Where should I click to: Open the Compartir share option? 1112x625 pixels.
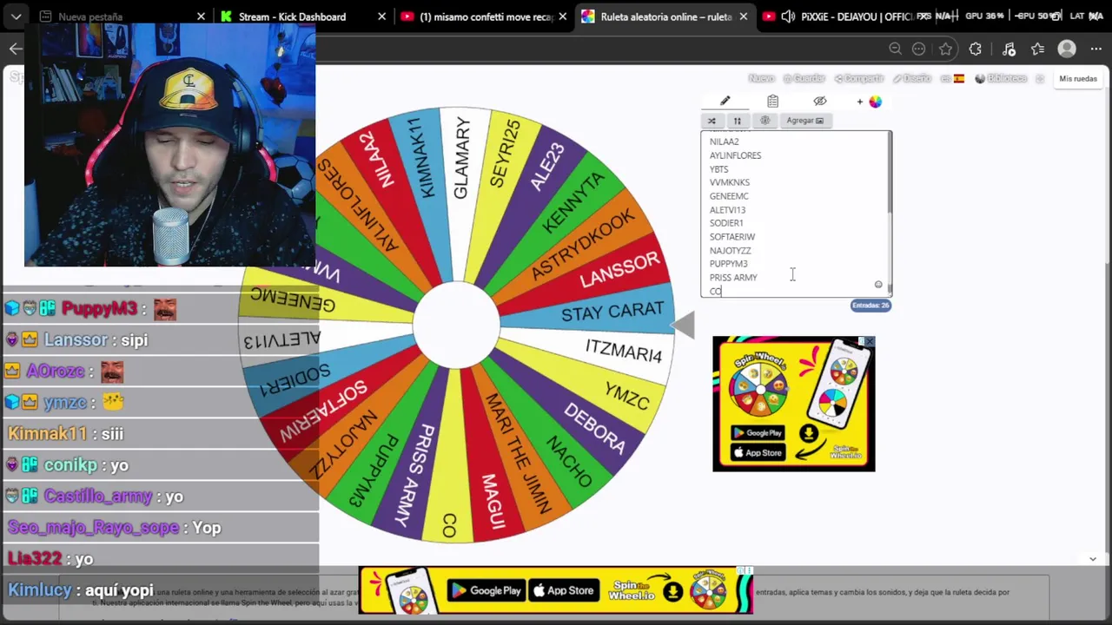(858, 79)
